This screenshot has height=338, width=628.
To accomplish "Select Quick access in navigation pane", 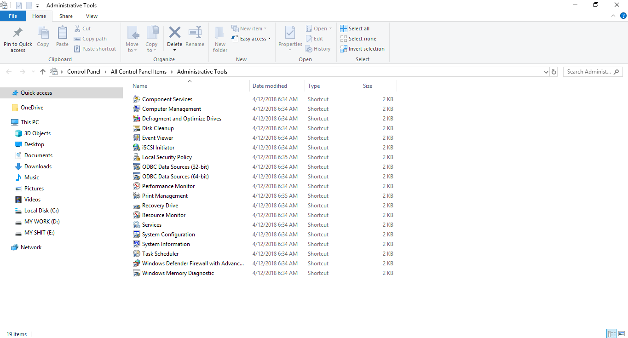I will [61, 93].
